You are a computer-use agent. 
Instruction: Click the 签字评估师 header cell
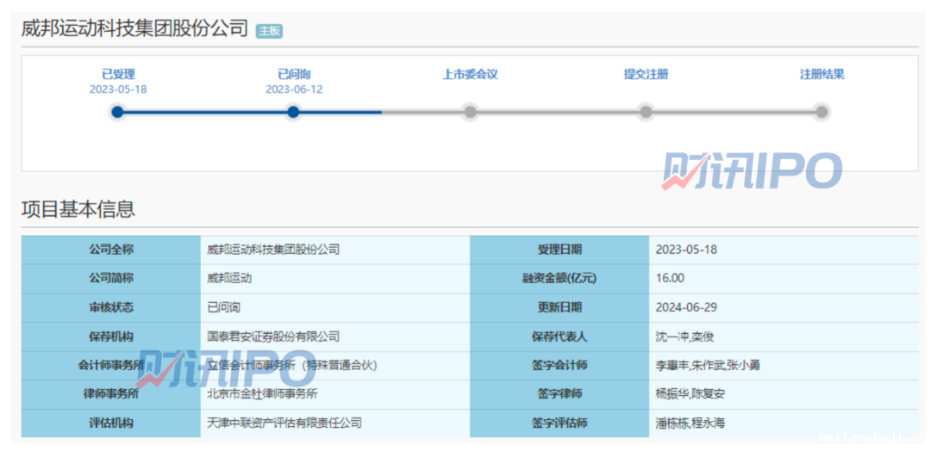559,423
